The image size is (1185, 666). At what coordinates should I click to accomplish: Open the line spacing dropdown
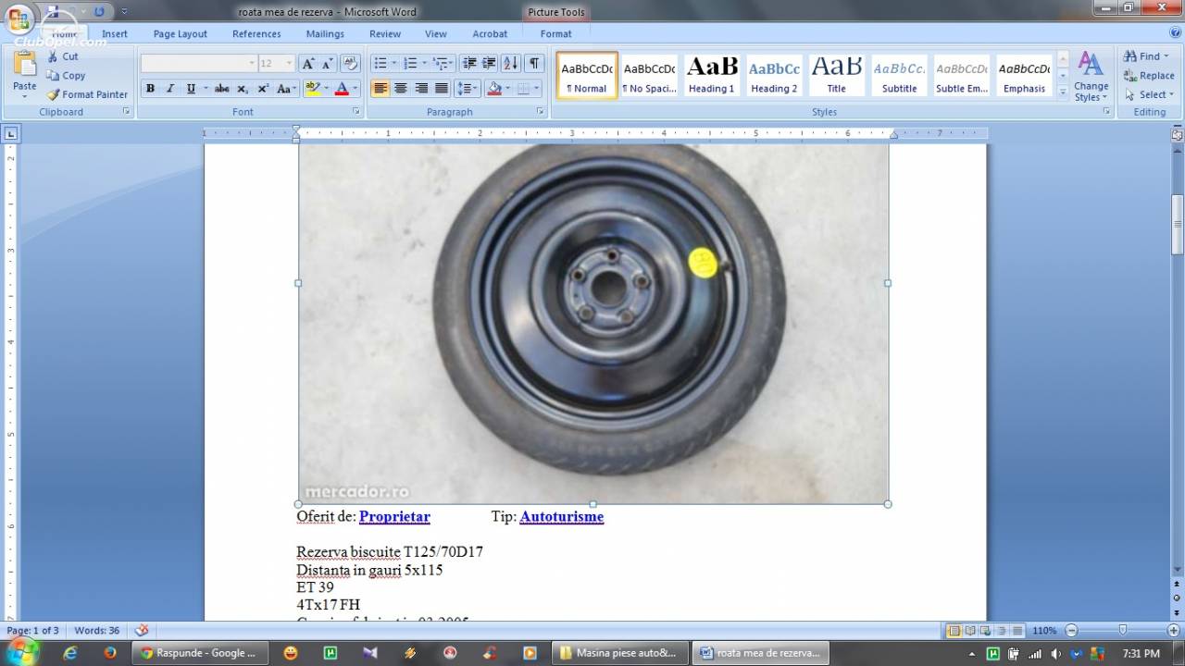coord(467,89)
